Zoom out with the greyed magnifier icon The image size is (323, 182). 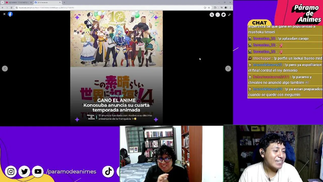(218, 15)
